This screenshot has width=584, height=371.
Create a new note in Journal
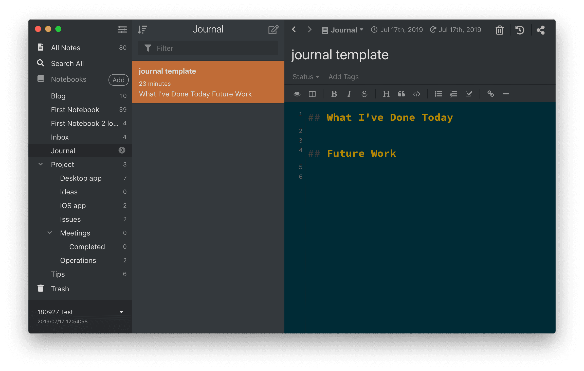coord(273,29)
